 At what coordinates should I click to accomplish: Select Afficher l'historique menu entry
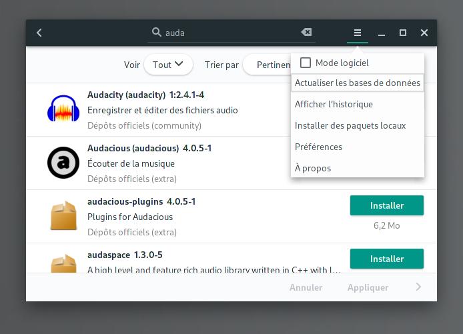click(x=358, y=104)
